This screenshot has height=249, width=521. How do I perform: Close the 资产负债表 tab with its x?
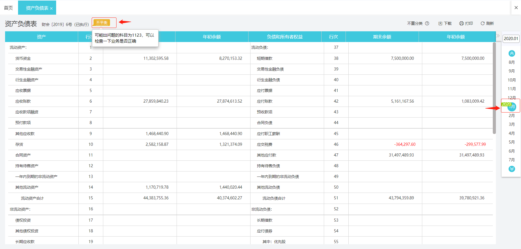pos(51,8)
